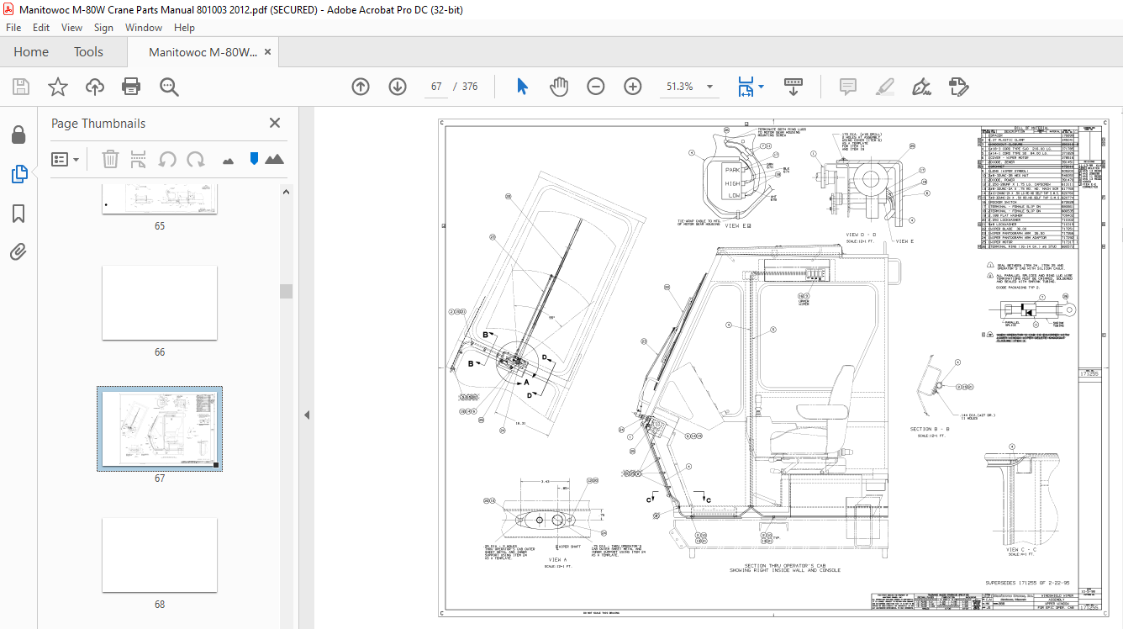Open the Sign document pen tool

click(x=921, y=87)
